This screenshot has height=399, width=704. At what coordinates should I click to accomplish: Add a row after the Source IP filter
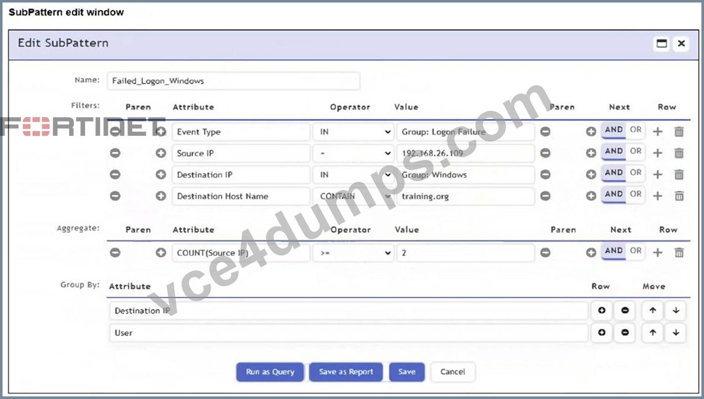tap(658, 153)
